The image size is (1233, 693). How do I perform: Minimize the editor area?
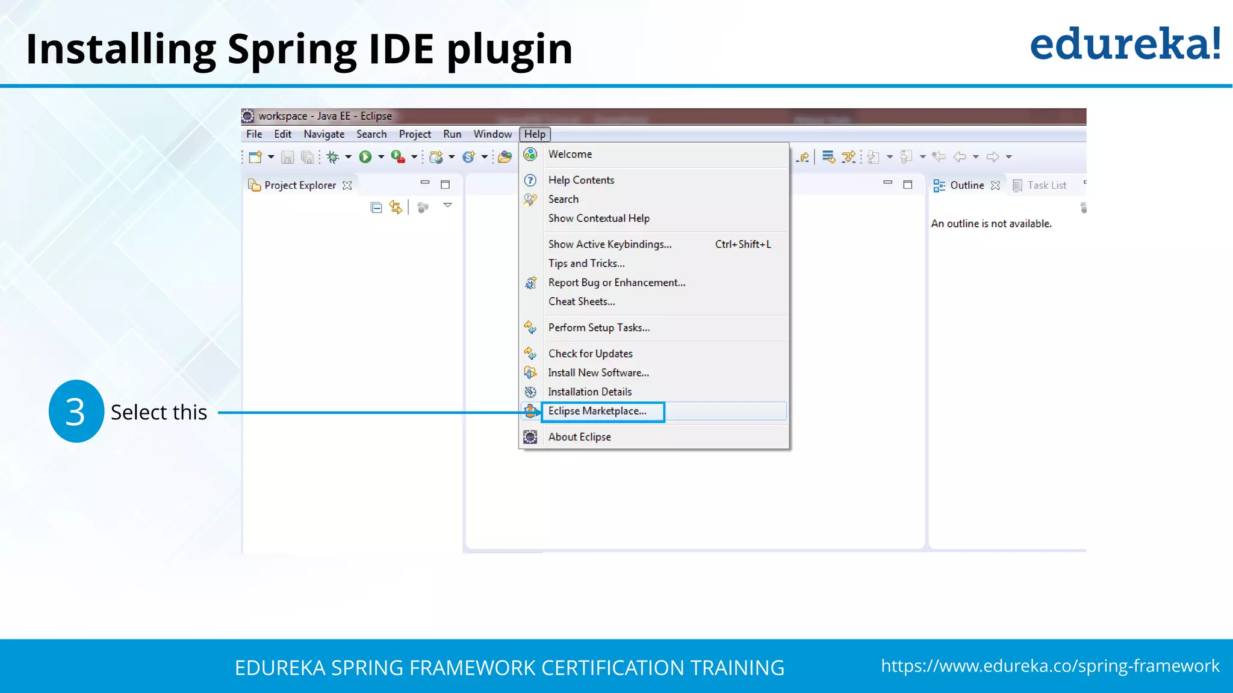tap(887, 182)
